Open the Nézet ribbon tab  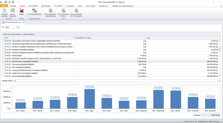tap(80, 6)
